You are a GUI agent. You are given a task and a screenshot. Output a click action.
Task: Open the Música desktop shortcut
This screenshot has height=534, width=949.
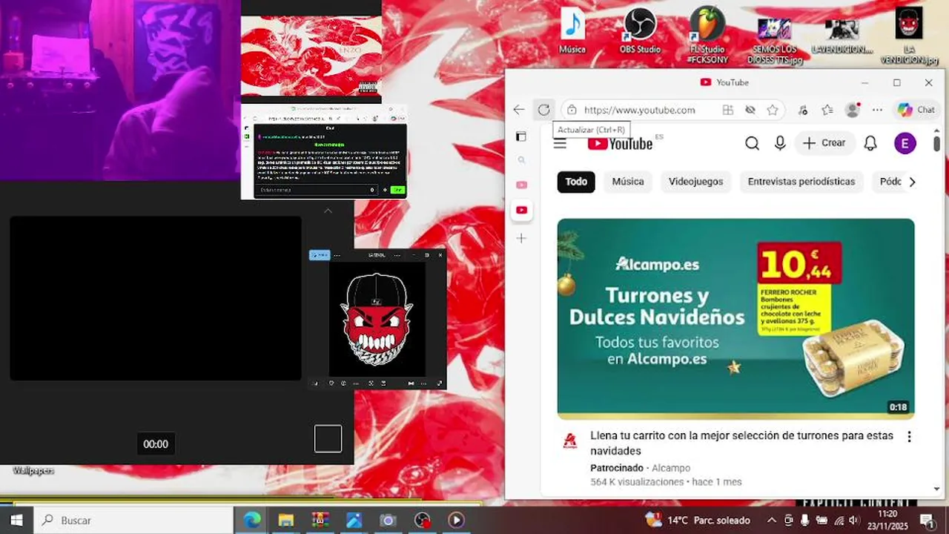coord(572,30)
